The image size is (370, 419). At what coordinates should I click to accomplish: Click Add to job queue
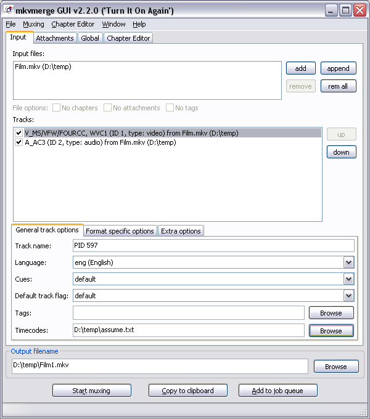coord(277,391)
